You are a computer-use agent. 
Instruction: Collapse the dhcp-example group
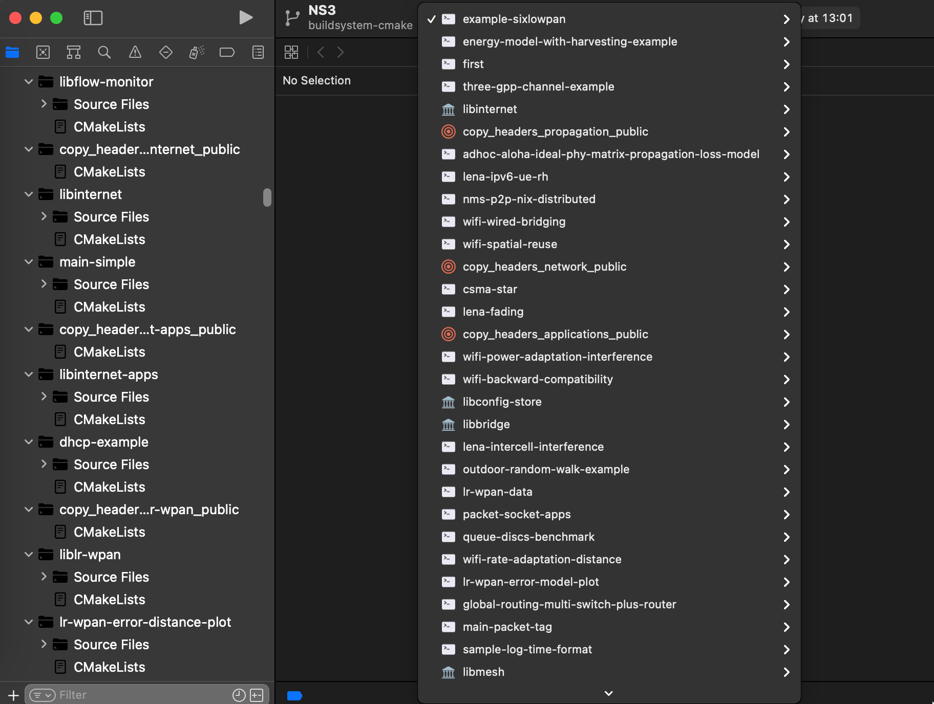[x=29, y=442]
